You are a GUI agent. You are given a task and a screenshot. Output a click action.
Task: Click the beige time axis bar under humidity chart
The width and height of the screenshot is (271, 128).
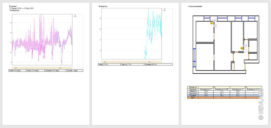coord(132,62)
